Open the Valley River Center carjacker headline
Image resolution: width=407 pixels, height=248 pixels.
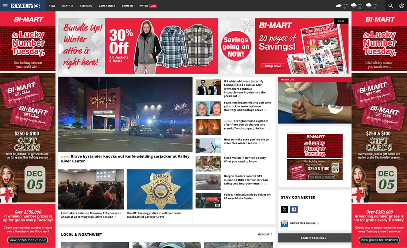point(125,159)
